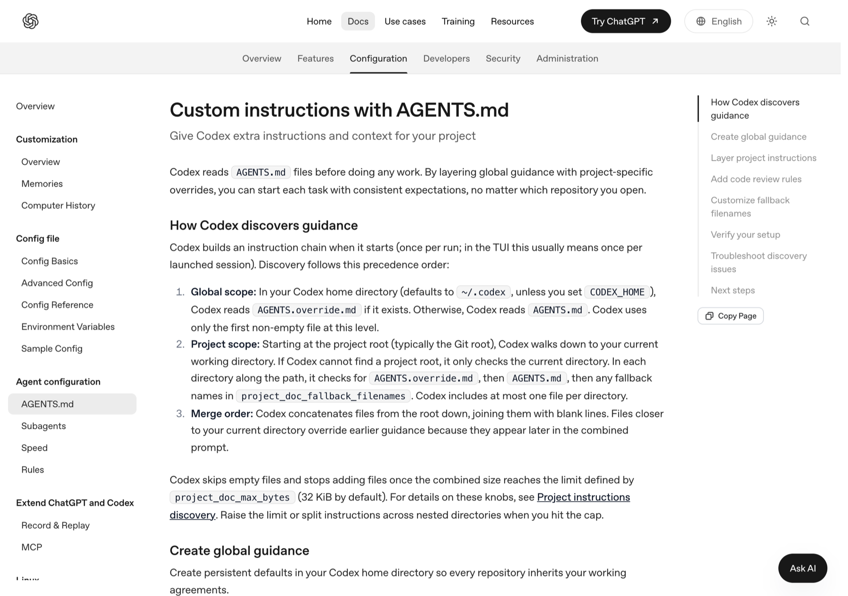Open Record & Replay in the sidebar

(x=56, y=525)
